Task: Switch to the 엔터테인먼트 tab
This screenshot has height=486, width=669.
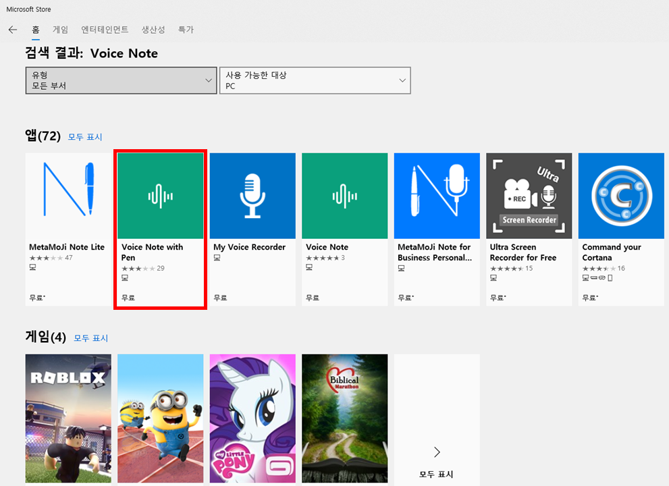Action: pyautogui.click(x=105, y=30)
